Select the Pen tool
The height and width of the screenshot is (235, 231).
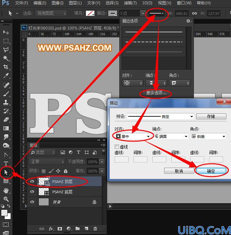click(x=6, y=155)
